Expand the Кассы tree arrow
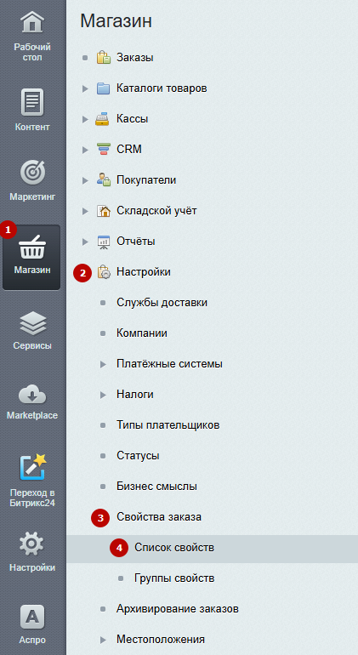 [x=85, y=119]
